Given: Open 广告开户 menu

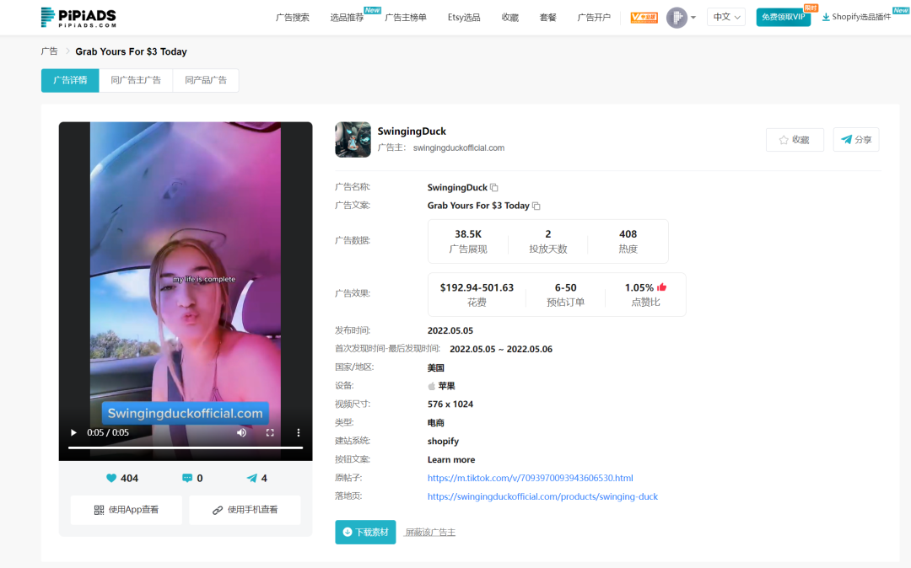Looking at the screenshot, I should coord(594,18).
